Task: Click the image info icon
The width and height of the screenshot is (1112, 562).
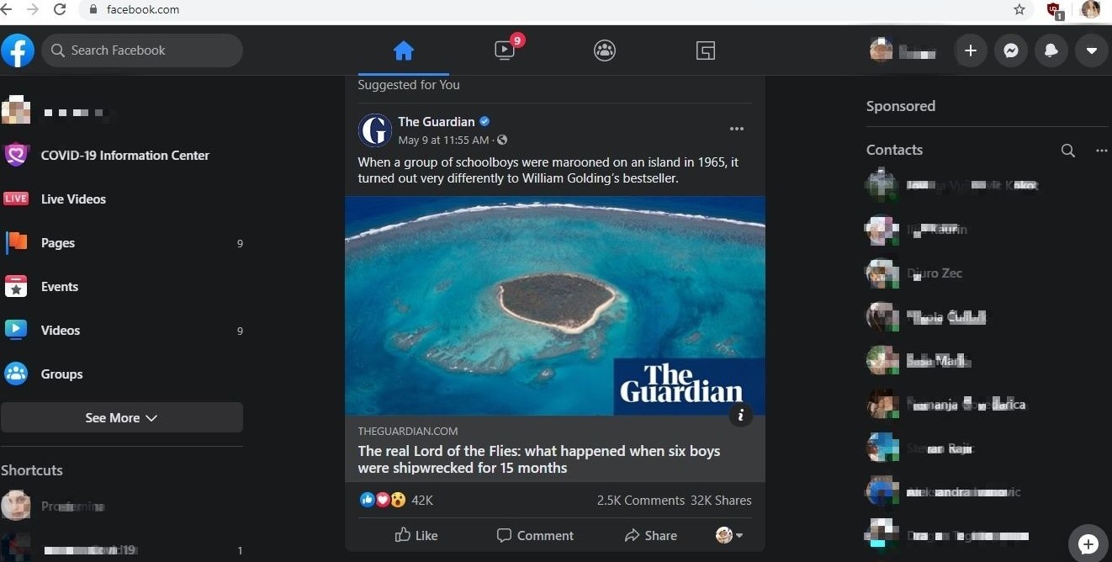Action: (x=740, y=414)
